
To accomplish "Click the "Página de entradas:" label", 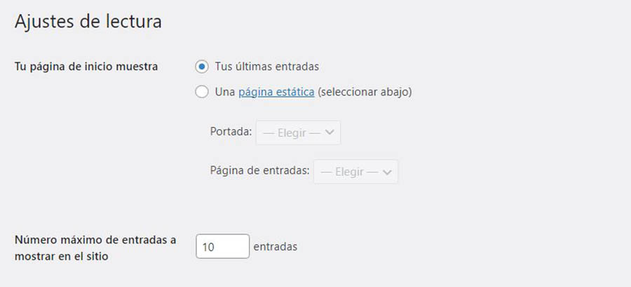I will coord(259,171).
